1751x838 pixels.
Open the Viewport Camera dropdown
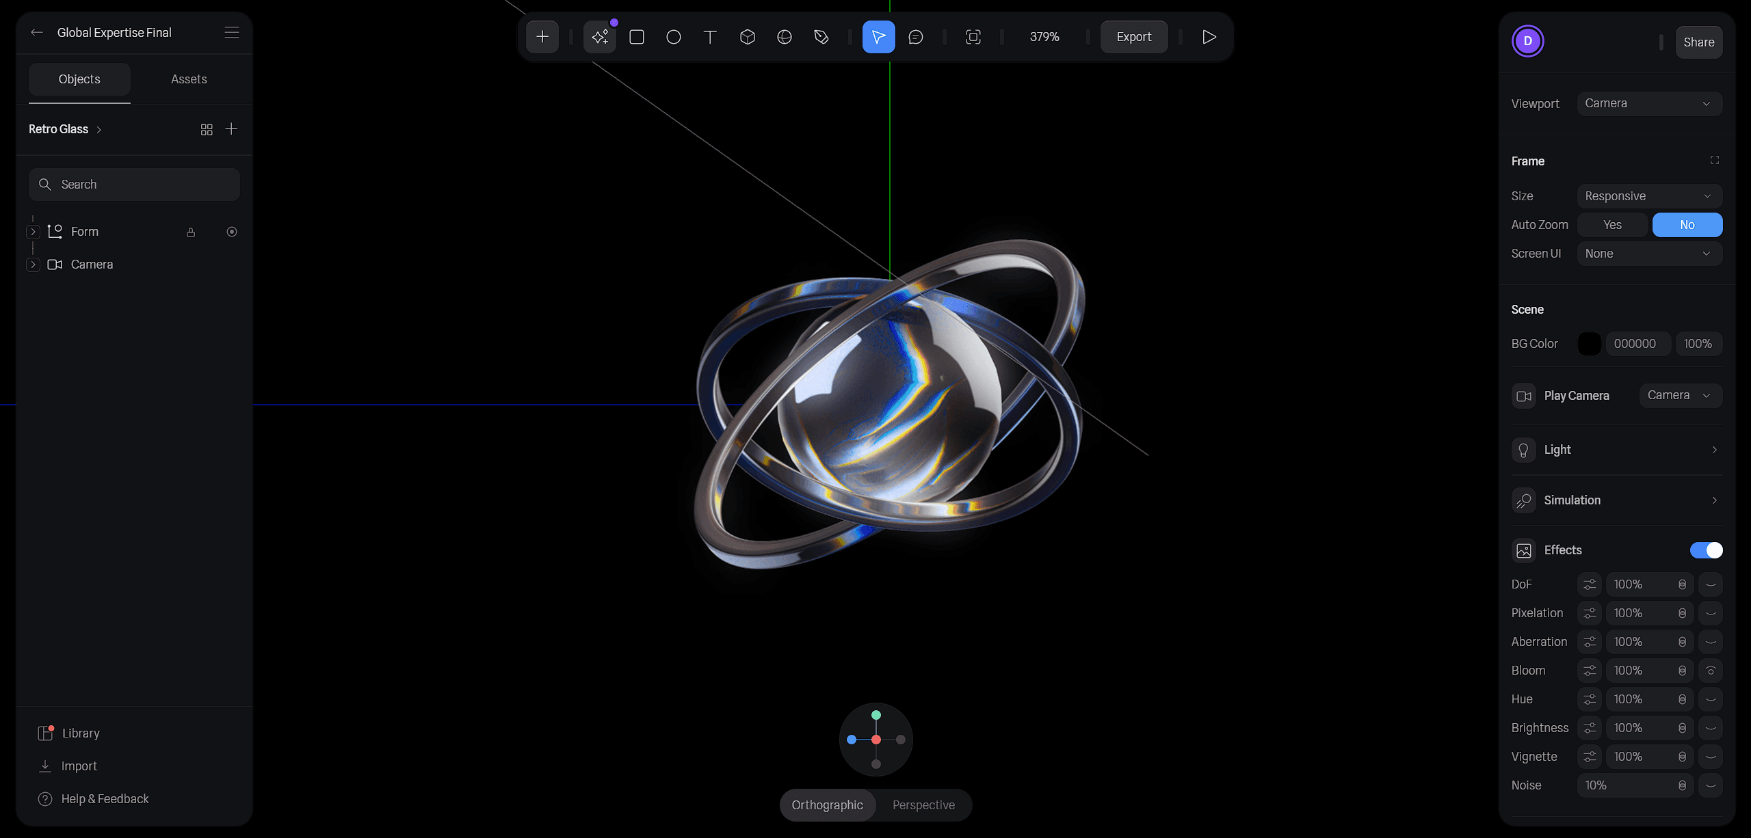tap(1649, 104)
